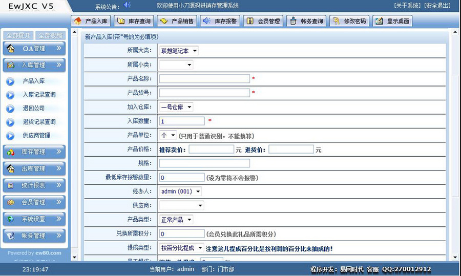This screenshot has width=461, height=276.
Task: Click the form's right scrollbar up arrow
Action: coord(455,32)
